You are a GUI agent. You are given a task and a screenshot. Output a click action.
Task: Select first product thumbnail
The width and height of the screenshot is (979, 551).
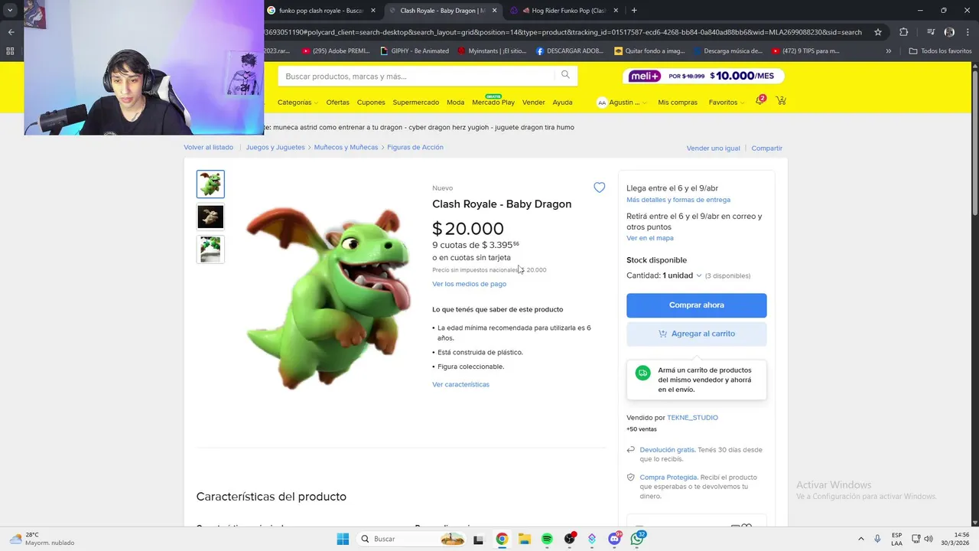210,184
